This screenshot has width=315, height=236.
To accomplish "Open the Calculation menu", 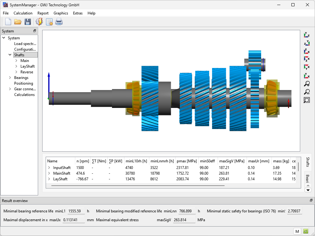I will pos(23,13).
